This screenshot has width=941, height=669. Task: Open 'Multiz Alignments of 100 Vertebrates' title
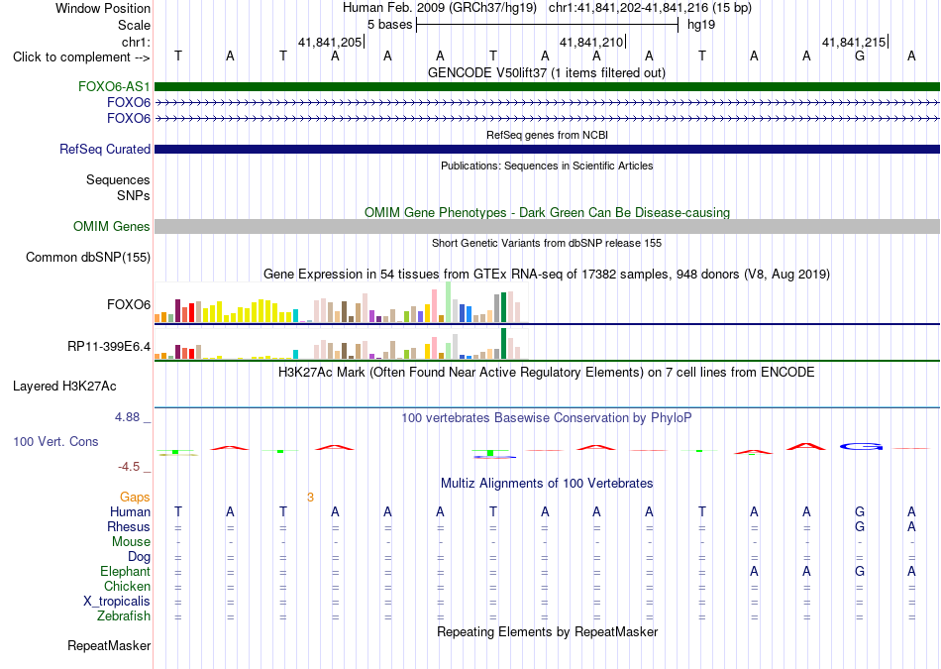pos(547,484)
